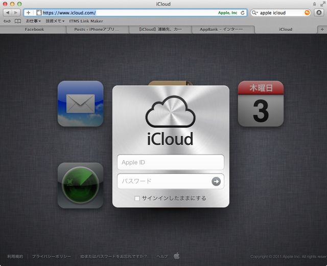Open the Mail app icon
The image size is (327, 266).
(x=81, y=104)
